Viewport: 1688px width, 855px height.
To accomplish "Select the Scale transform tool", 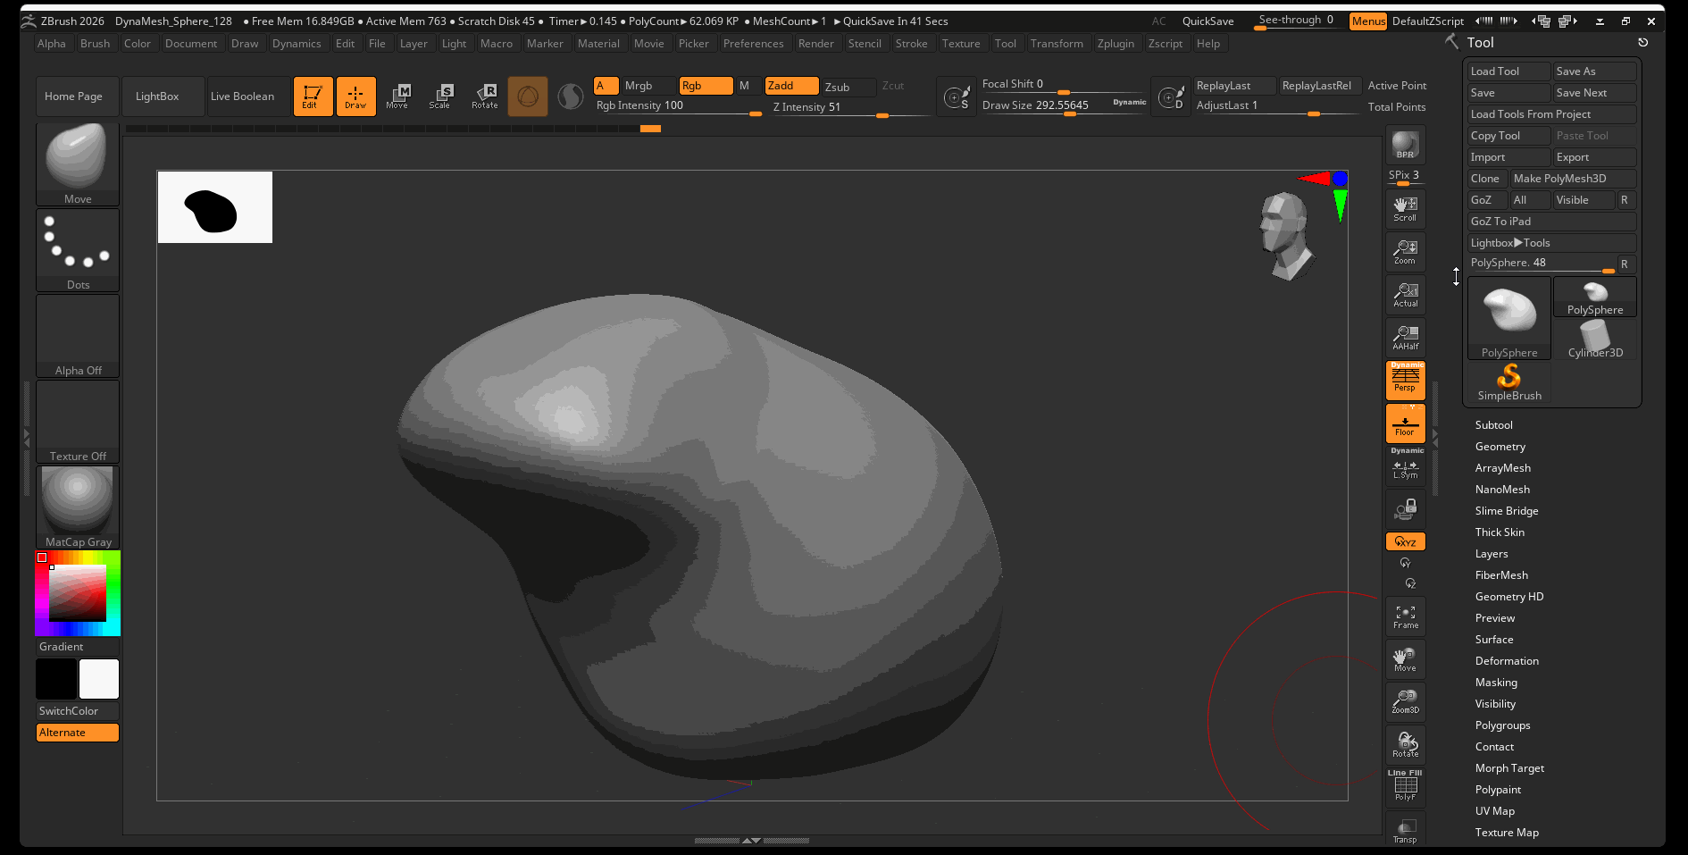I will 440,96.
